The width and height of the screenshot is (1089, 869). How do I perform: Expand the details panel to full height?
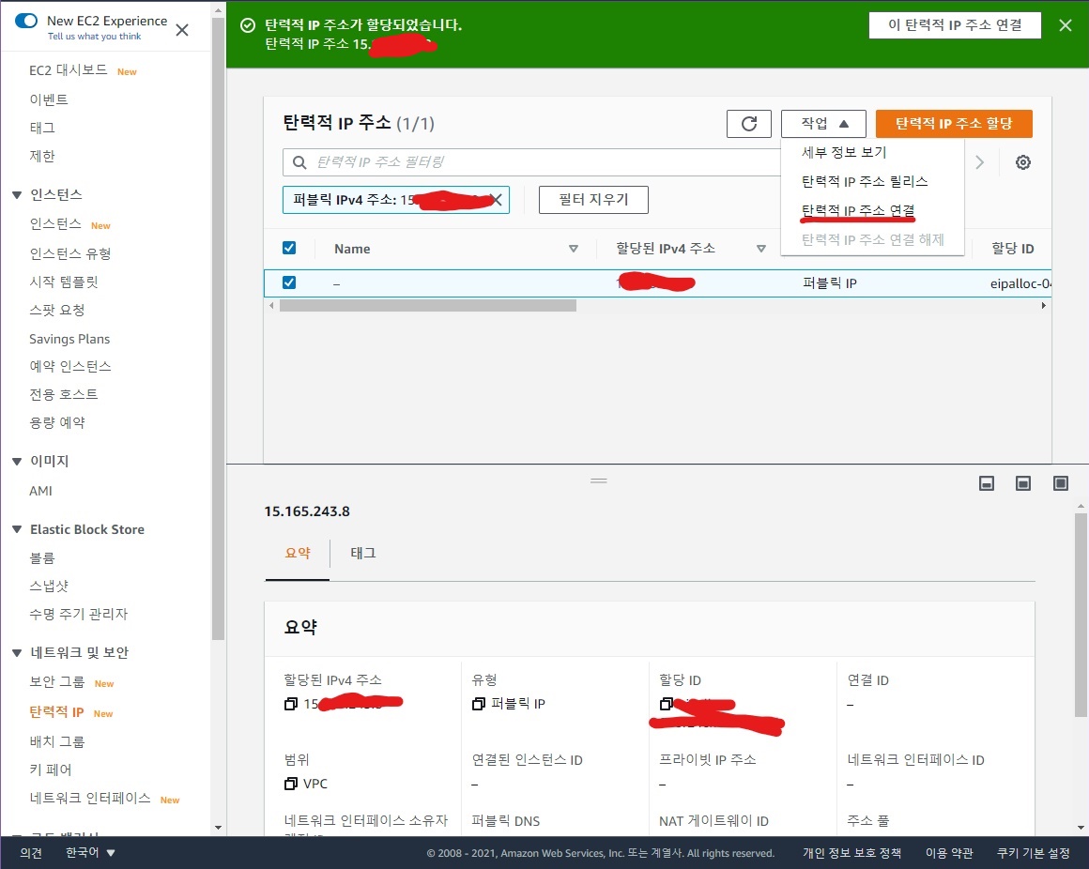coord(1061,483)
